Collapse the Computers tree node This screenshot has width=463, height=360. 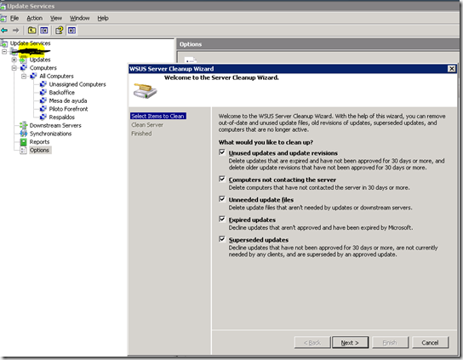click(14, 68)
